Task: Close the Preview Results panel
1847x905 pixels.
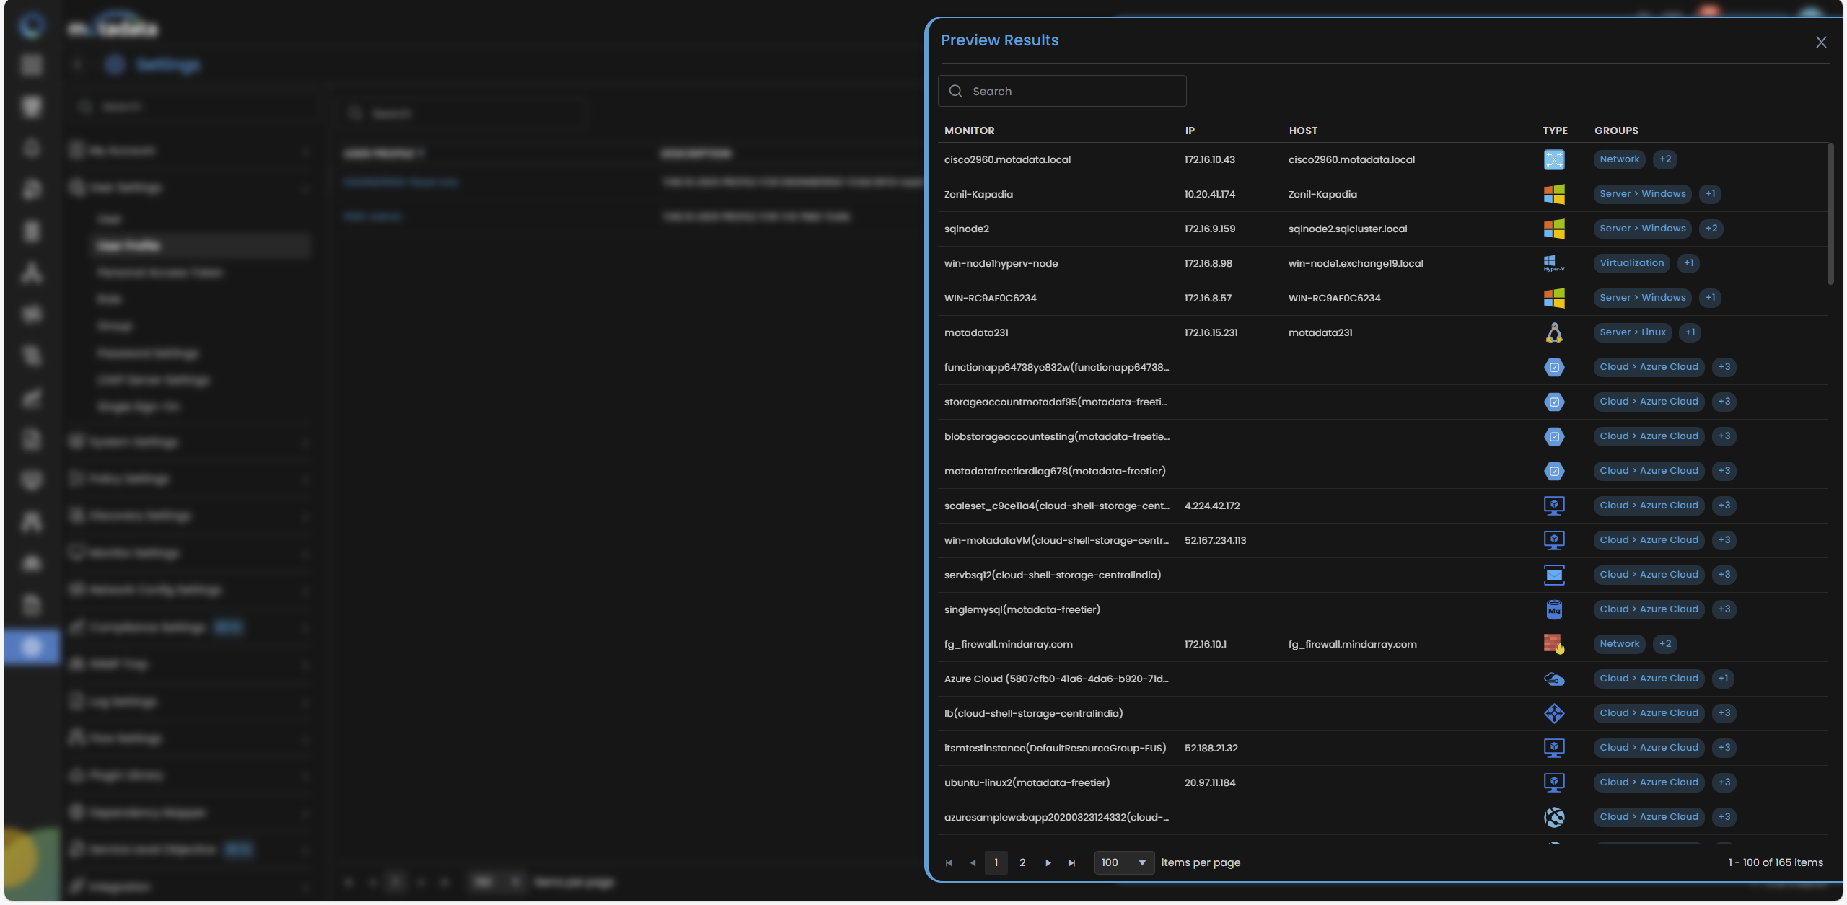Action: tap(1821, 43)
